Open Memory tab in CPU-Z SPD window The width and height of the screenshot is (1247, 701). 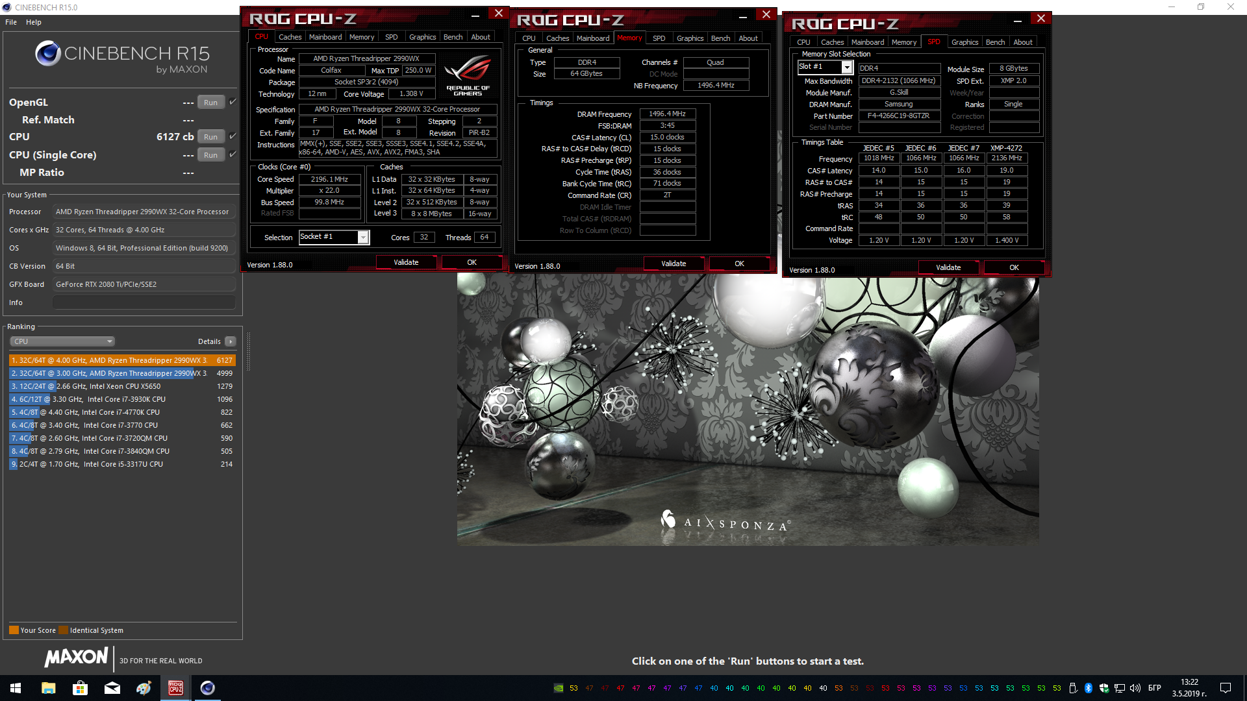tap(904, 42)
